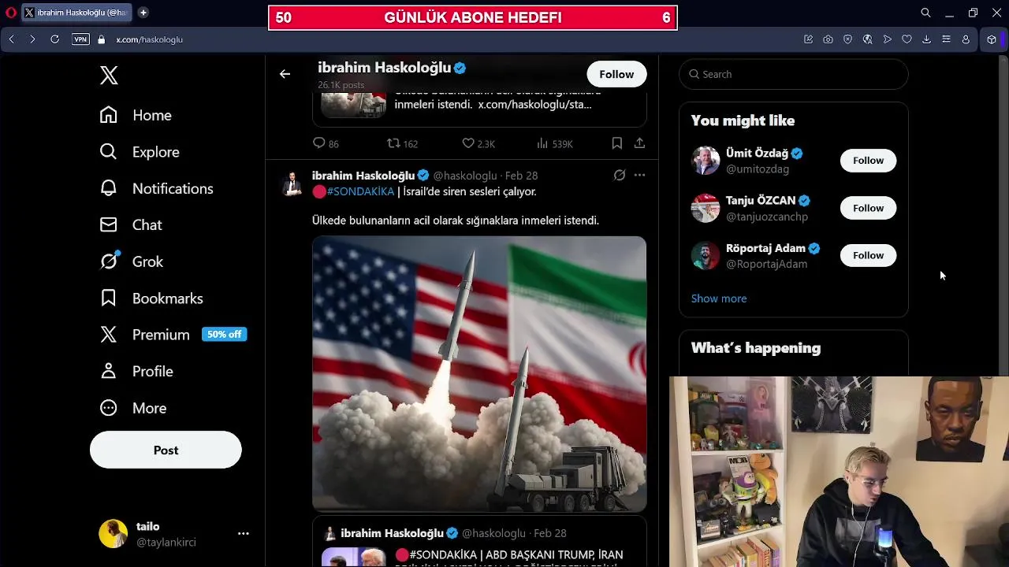Click the site padlock icon

(x=101, y=39)
